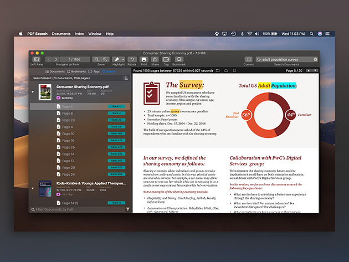Bookmark the page with Bookmark icon
Screen dimensions: 349x262
[x=179, y=59]
